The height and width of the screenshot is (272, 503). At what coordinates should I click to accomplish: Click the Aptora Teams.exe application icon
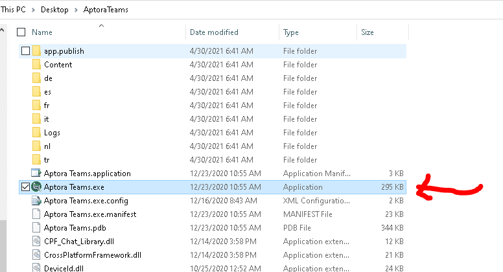[36, 187]
